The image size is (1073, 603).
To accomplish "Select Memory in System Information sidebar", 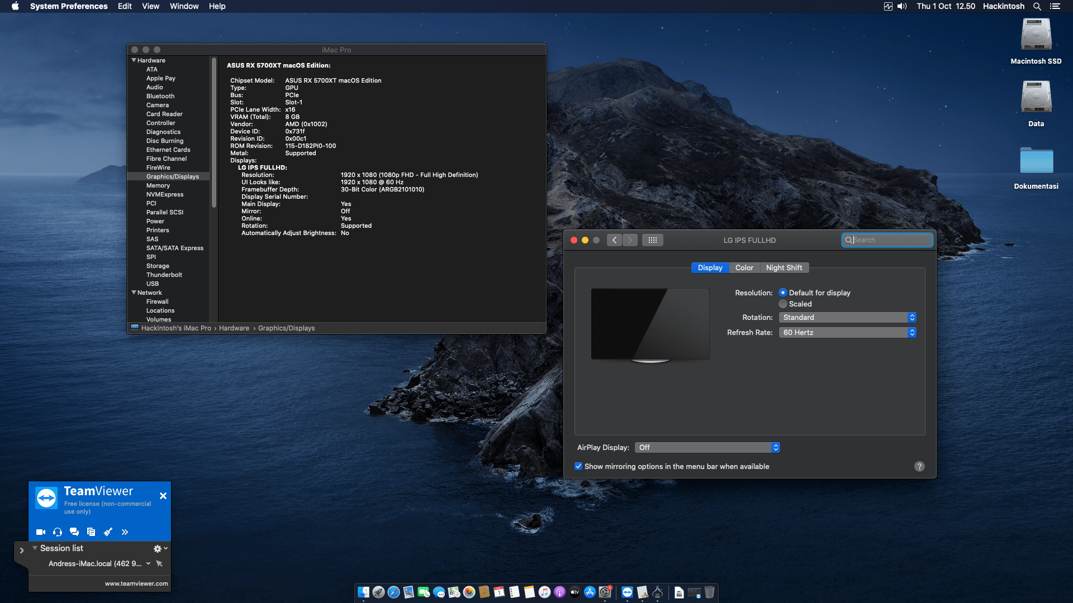I will click(x=158, y=185).
